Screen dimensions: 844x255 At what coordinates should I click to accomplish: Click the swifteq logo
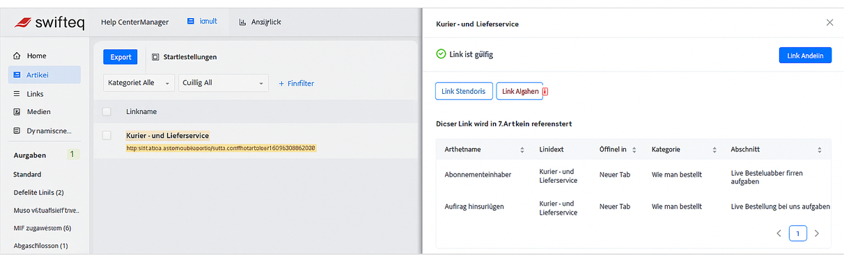coord(49,24)
